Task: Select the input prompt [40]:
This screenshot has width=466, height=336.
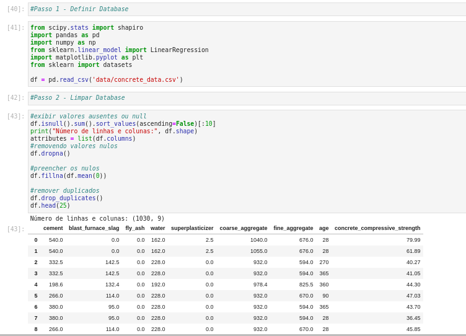Action: tap(16, 9)
